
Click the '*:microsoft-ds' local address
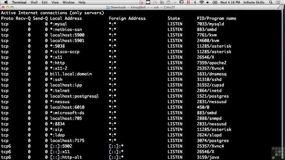[67, 113]
